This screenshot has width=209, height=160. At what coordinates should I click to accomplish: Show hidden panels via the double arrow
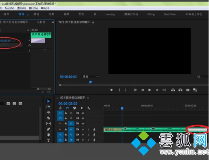click(x=53, y=22)
